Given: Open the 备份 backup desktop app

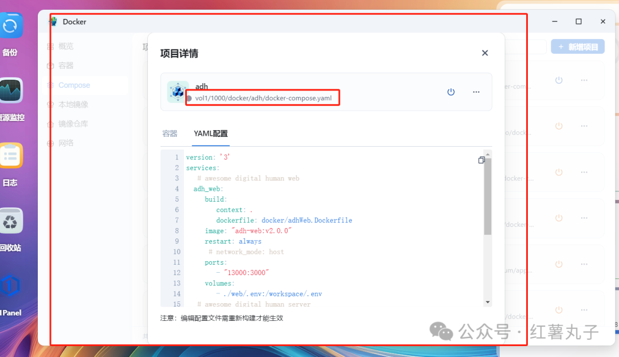Looking at the screenshot, I should pos(10,26).
